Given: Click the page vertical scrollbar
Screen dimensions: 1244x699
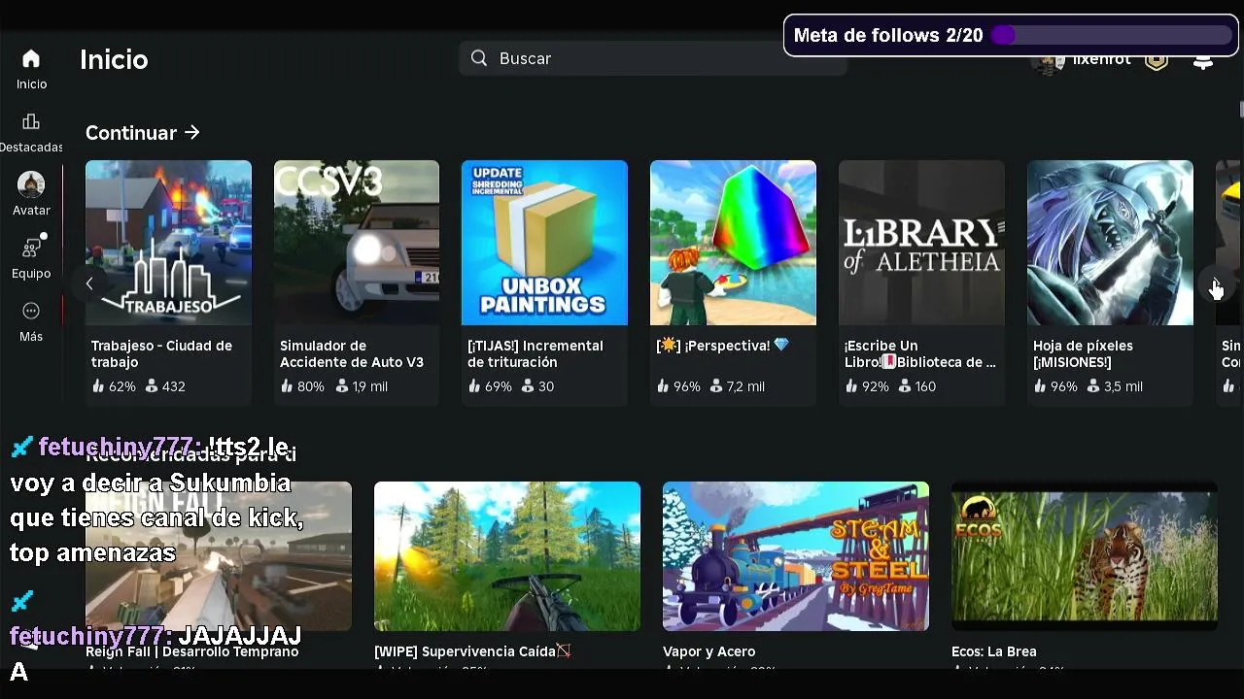Looking at the screenshot, I should [1241, 109].
